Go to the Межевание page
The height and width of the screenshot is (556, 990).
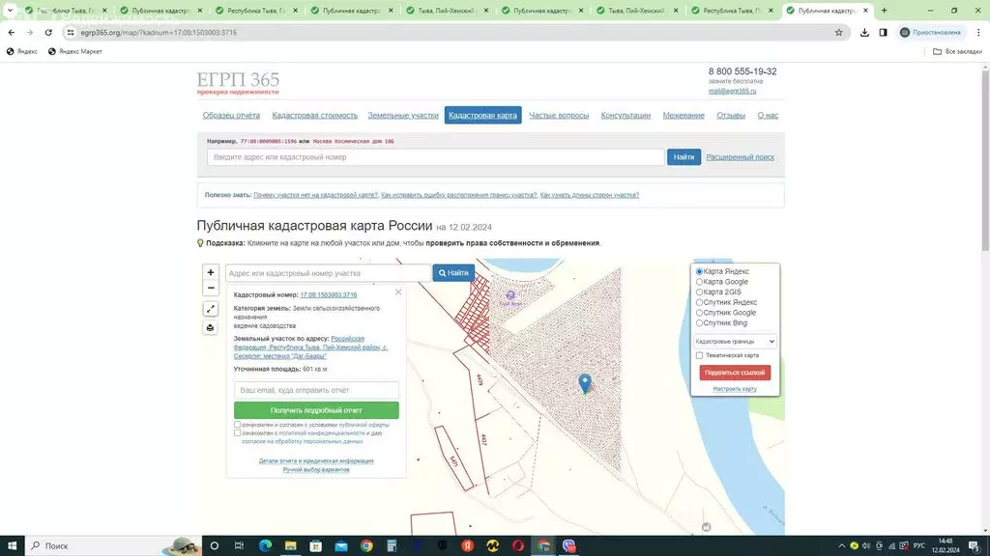(684, 116)
